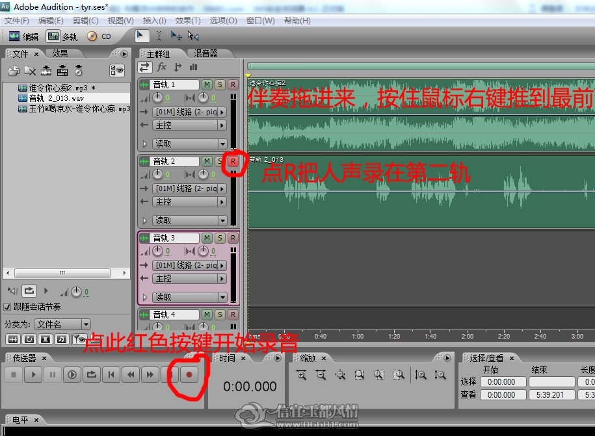
Task: Click the Stop button in transport
Action: click(14, 375)
